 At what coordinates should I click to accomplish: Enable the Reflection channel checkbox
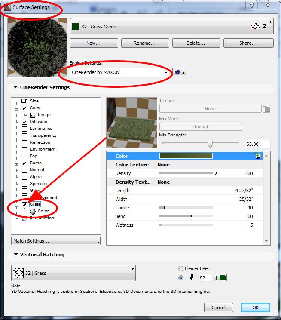click(24, 143)
